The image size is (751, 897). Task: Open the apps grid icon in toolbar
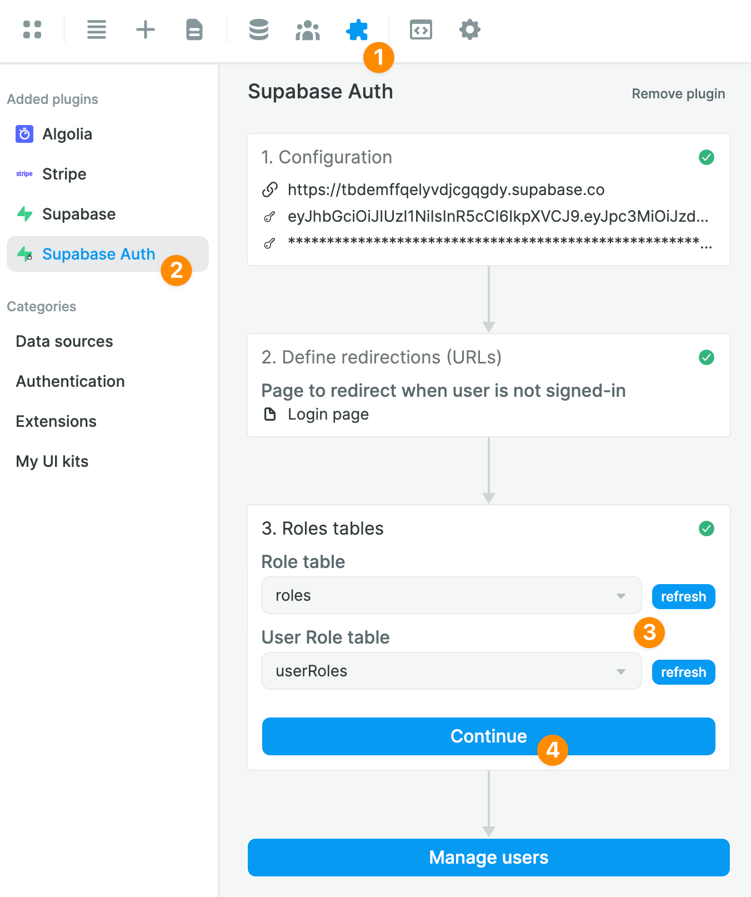tap(32, 29)
